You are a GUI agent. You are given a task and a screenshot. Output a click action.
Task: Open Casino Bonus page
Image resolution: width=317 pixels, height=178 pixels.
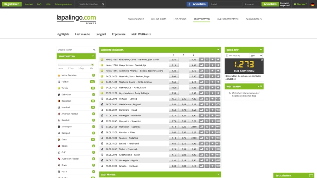pos(254,19)
